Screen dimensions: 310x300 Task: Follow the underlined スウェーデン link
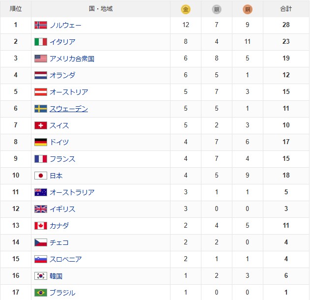click(69, 109)
